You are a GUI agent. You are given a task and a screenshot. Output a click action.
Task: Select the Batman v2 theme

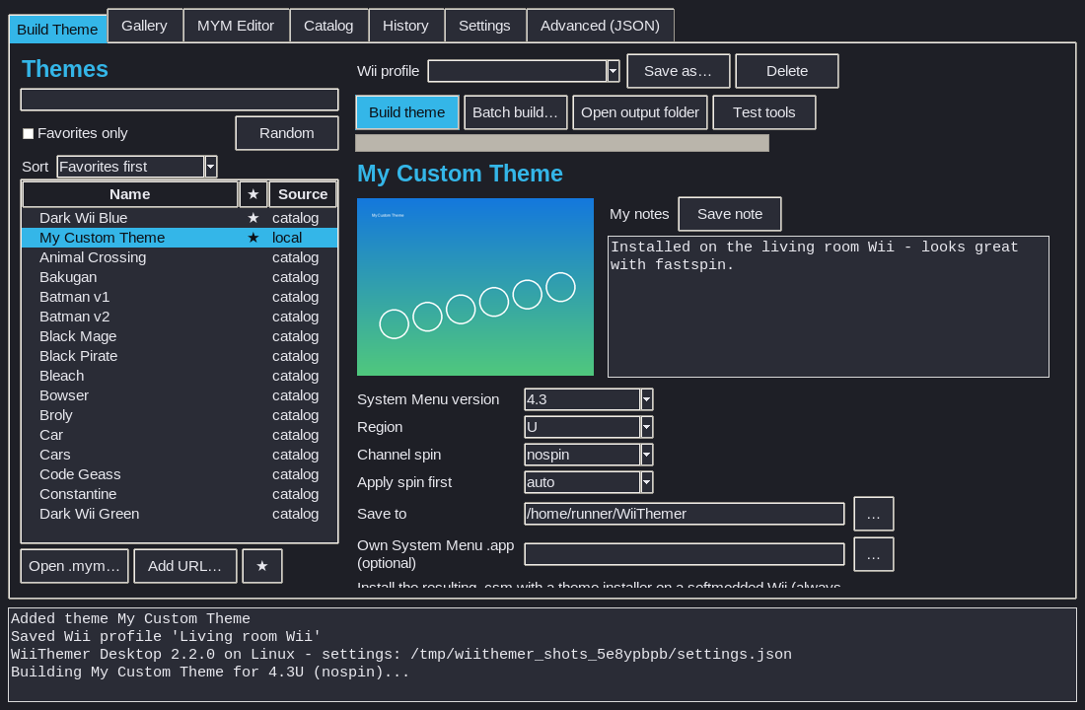coord(180,317)
